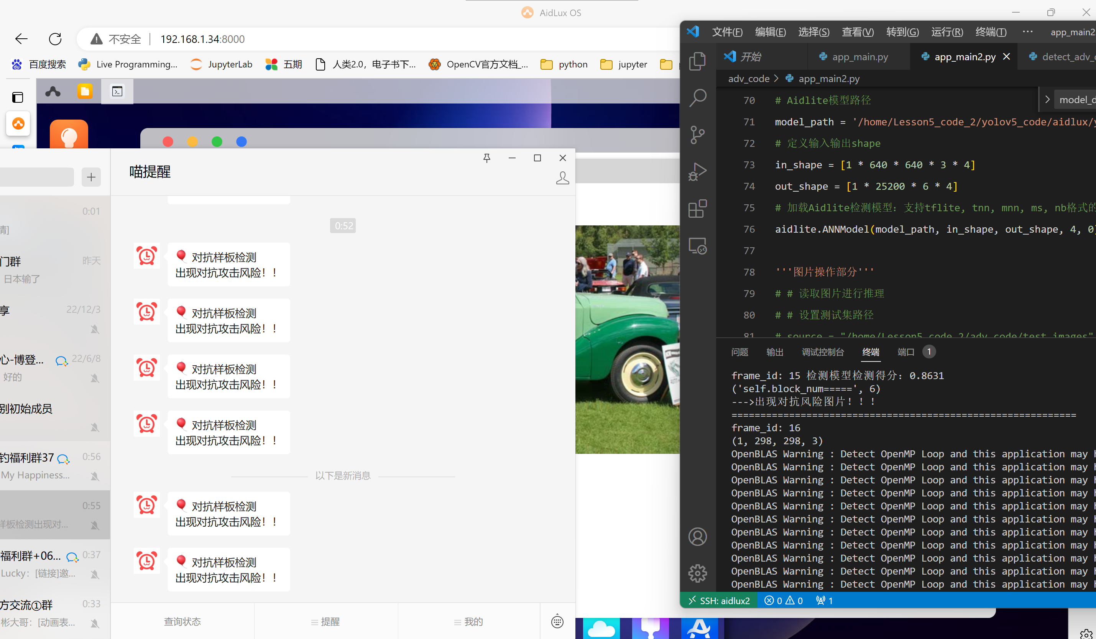Image resolution: width=1096 pixels, height=639 pixels.
Task: Close the app_main2.py editor tab
Action: 1006,57
